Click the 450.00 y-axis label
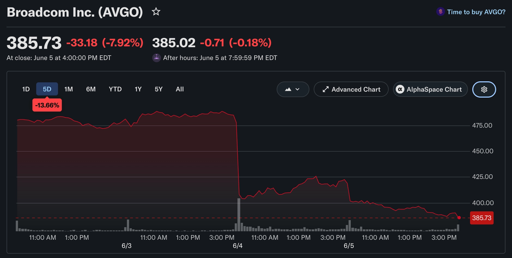The width and height of the screenshot is (512, 258). [483, 151]
